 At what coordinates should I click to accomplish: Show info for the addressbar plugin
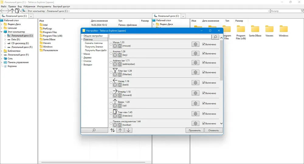point(115,64)
